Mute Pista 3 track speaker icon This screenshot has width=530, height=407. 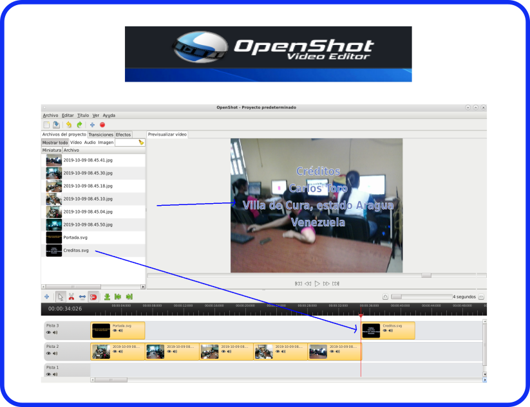coord(55,332)
